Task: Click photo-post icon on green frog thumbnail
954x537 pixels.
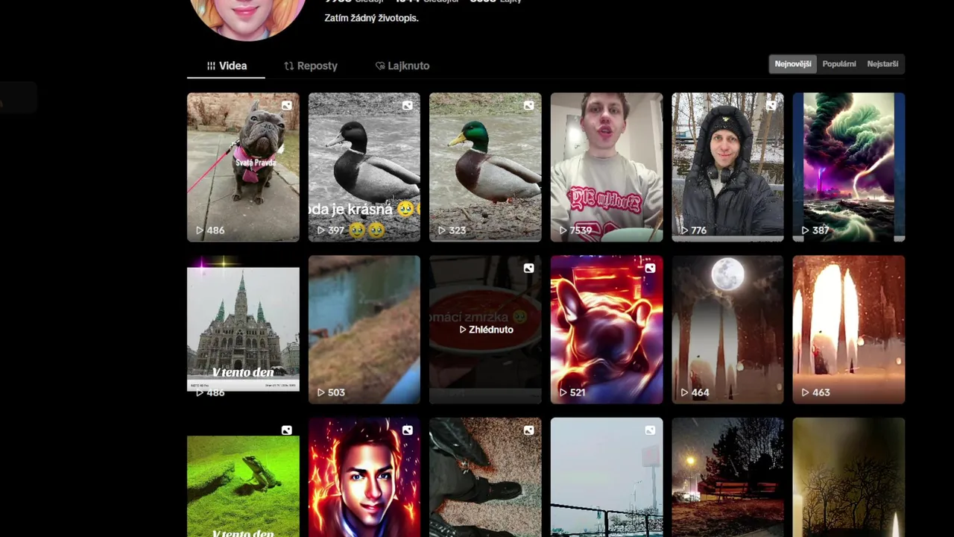Action: (286, 430)
